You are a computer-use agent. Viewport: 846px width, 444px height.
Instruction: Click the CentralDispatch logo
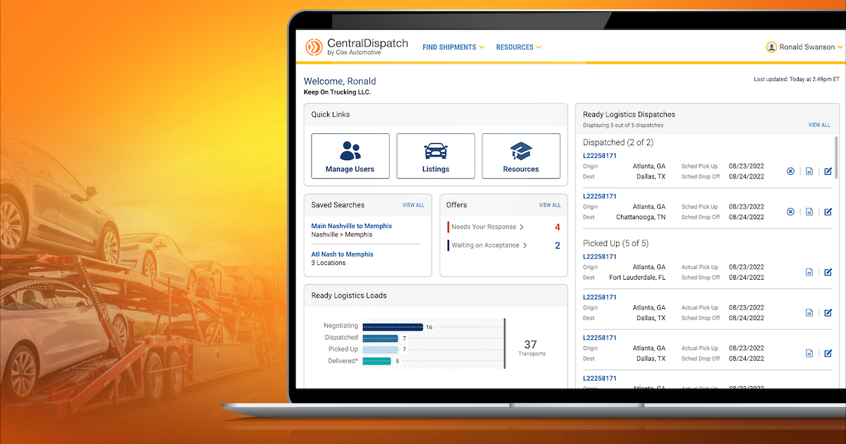[x=357, y=47]
